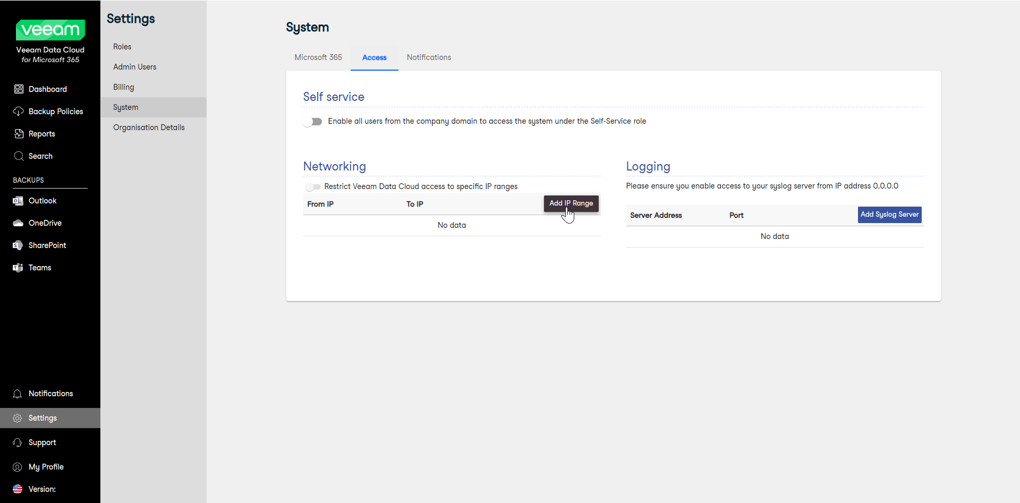Open Roles settings
The height and width of the screenshot is (503, 1020).
coord(154,47)
